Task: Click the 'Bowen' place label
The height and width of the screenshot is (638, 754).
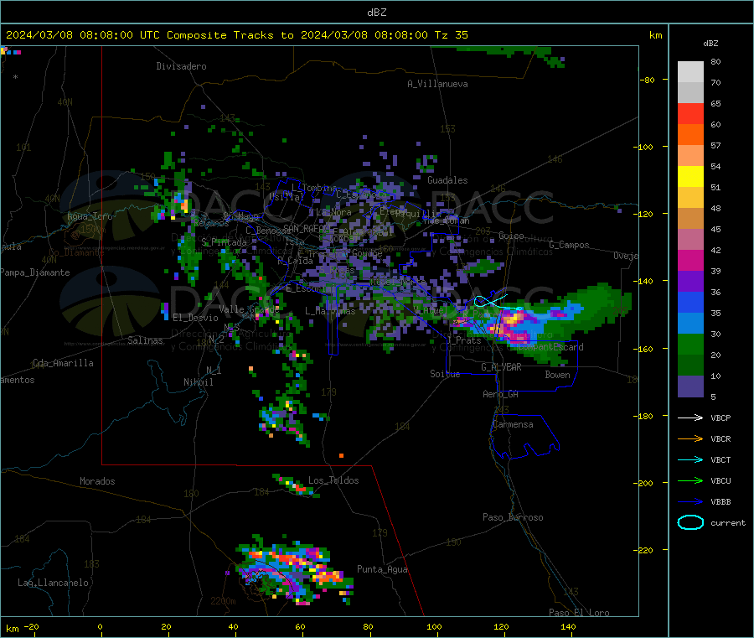Action: click(557, 375)
